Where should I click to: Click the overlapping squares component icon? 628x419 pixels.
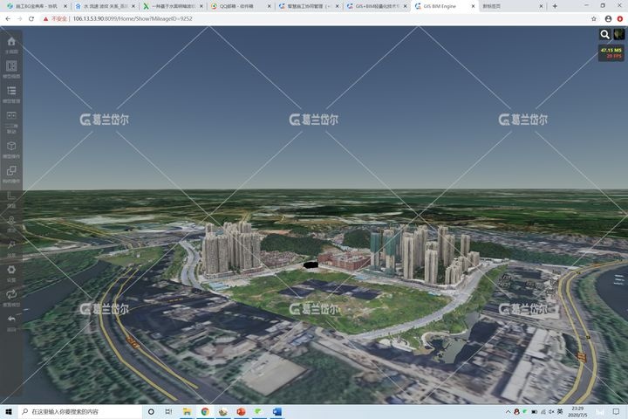pyautogui.click(x=11, y=172)
